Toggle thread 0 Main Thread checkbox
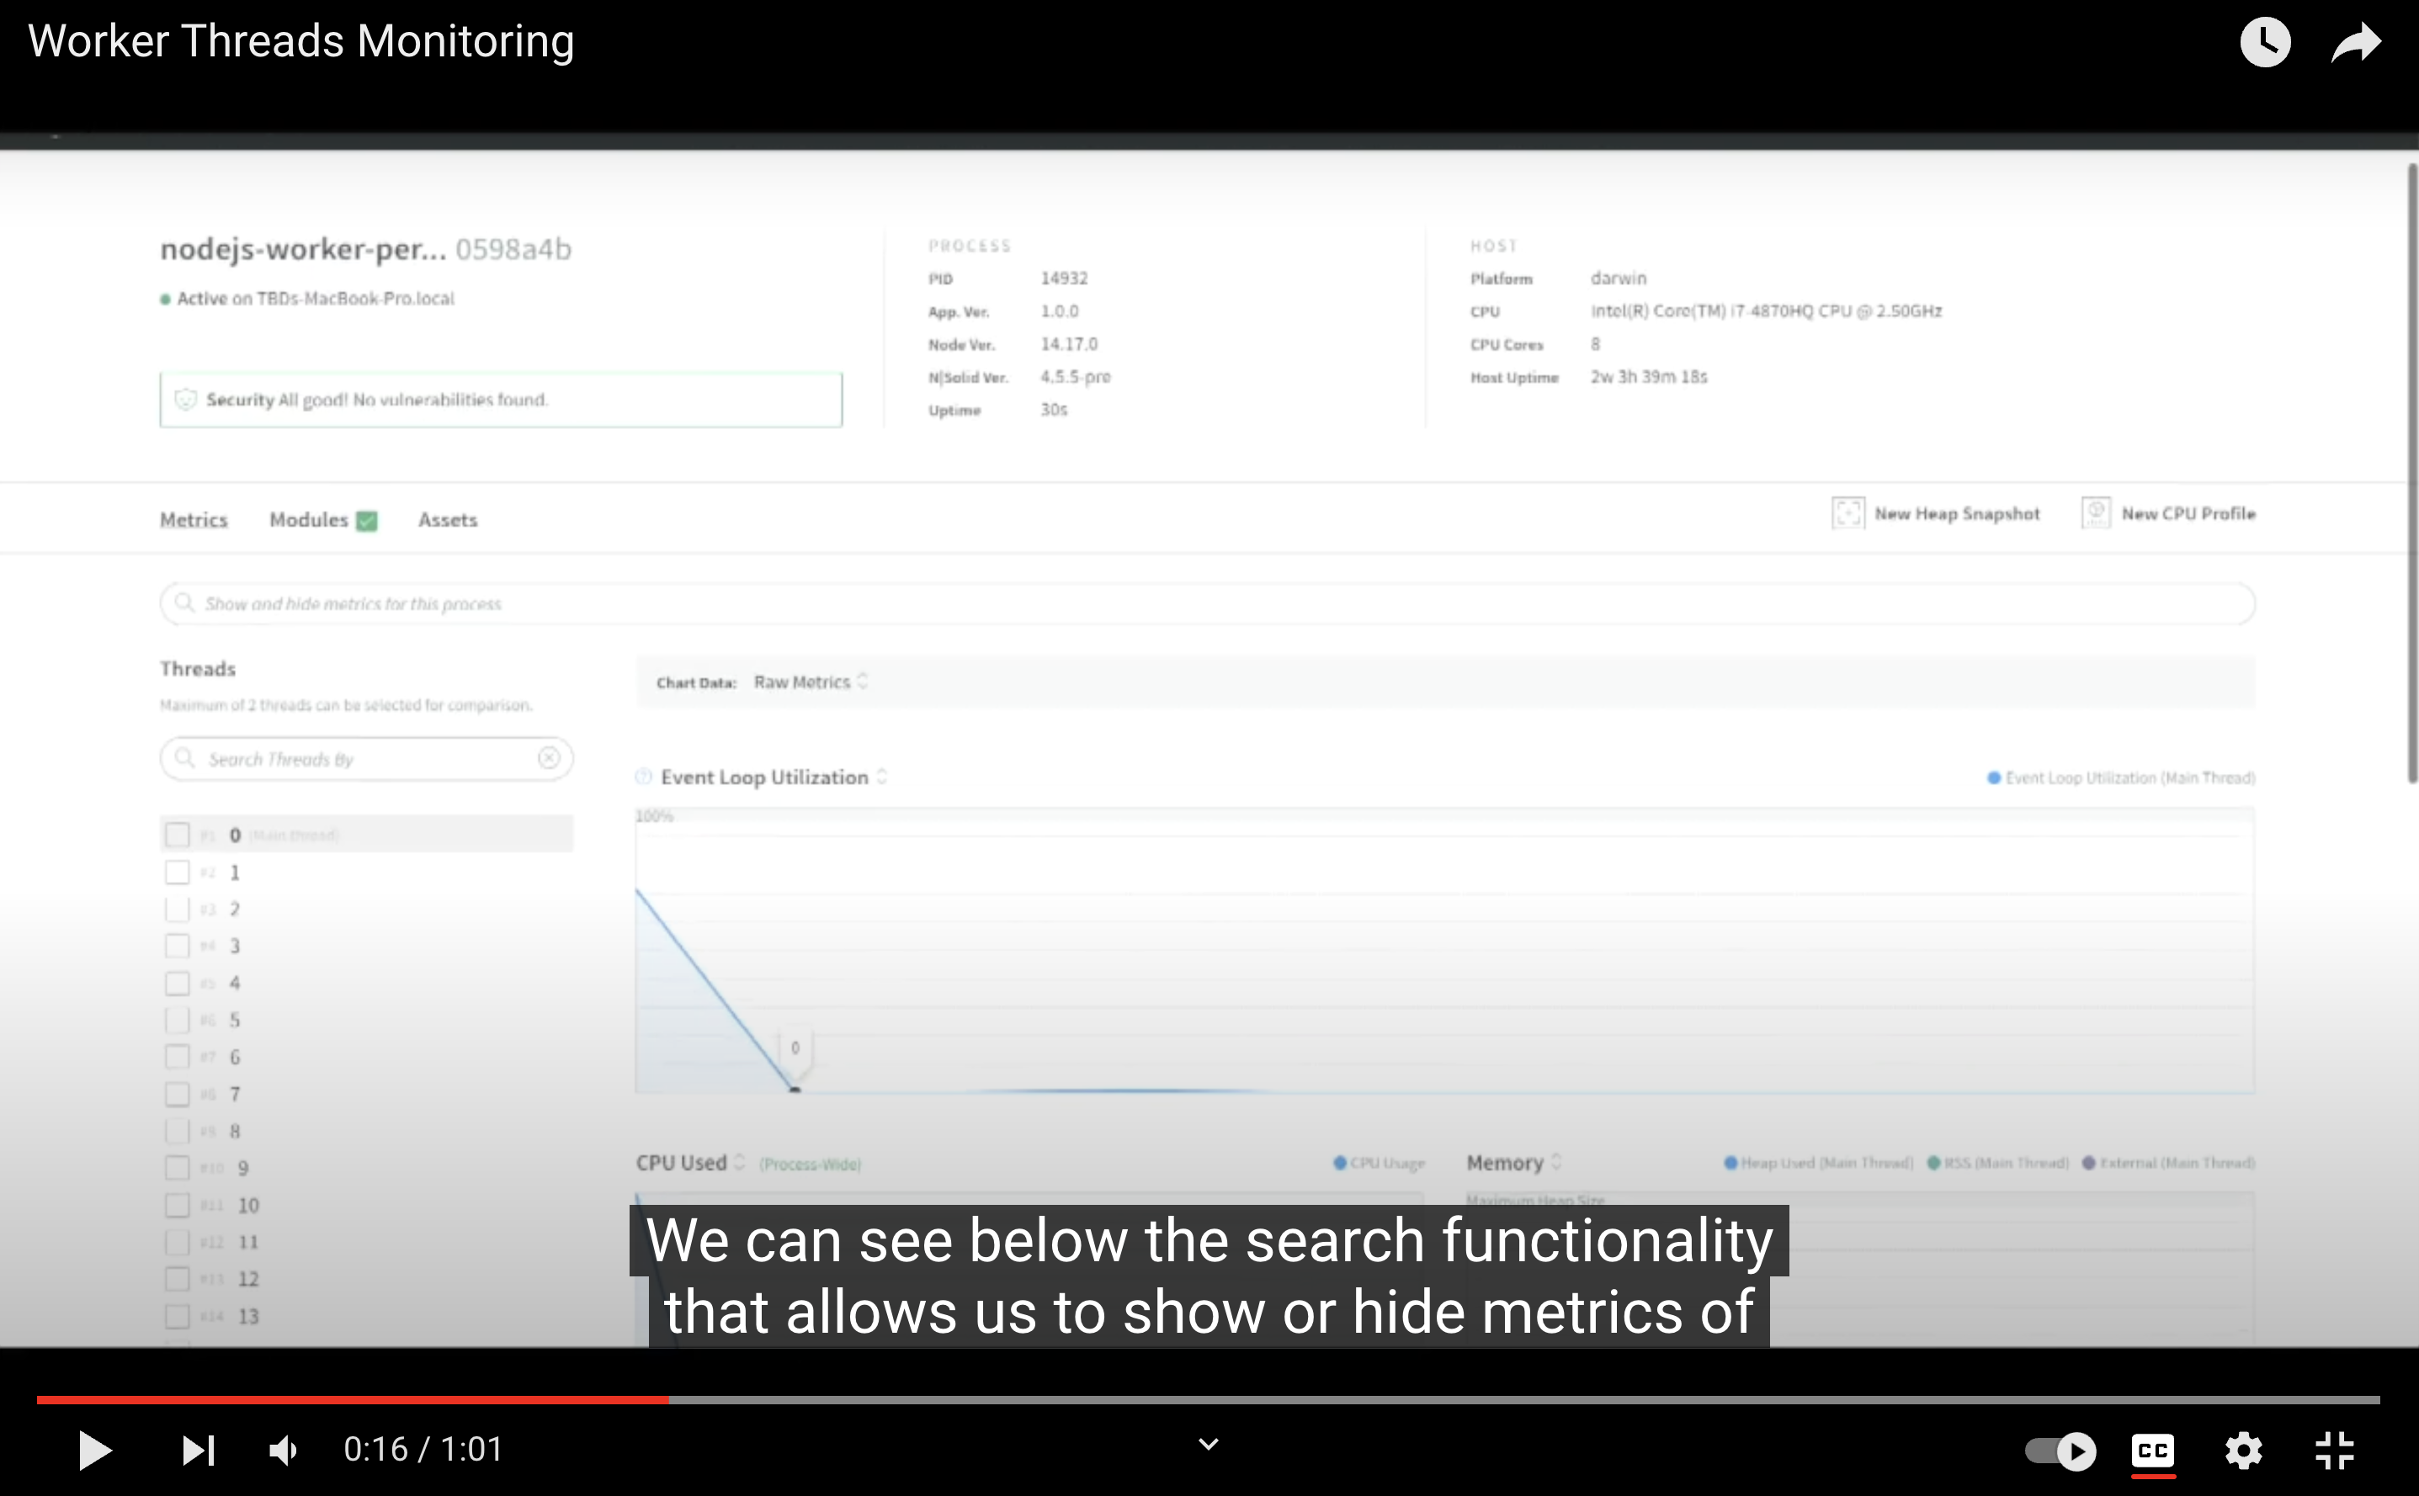Screen dimensions: 2419x1496 (176, 835)
